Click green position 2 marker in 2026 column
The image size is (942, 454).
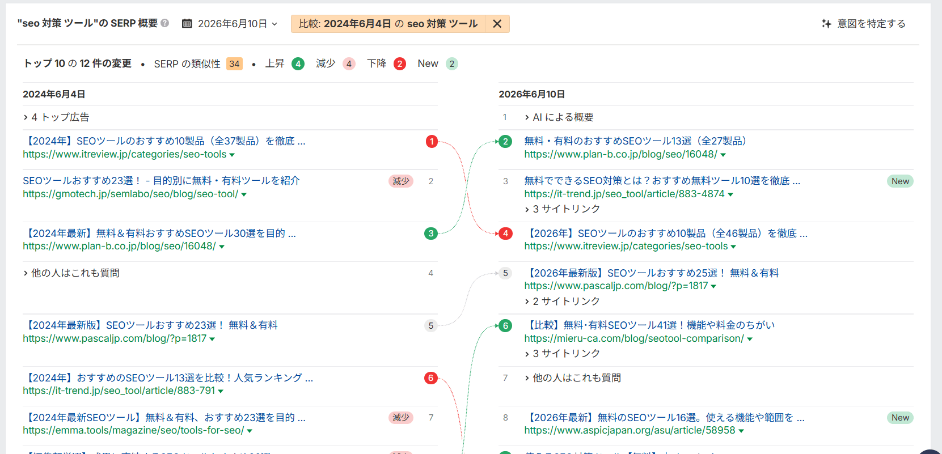pyautogui.click(x=505, y=141)
